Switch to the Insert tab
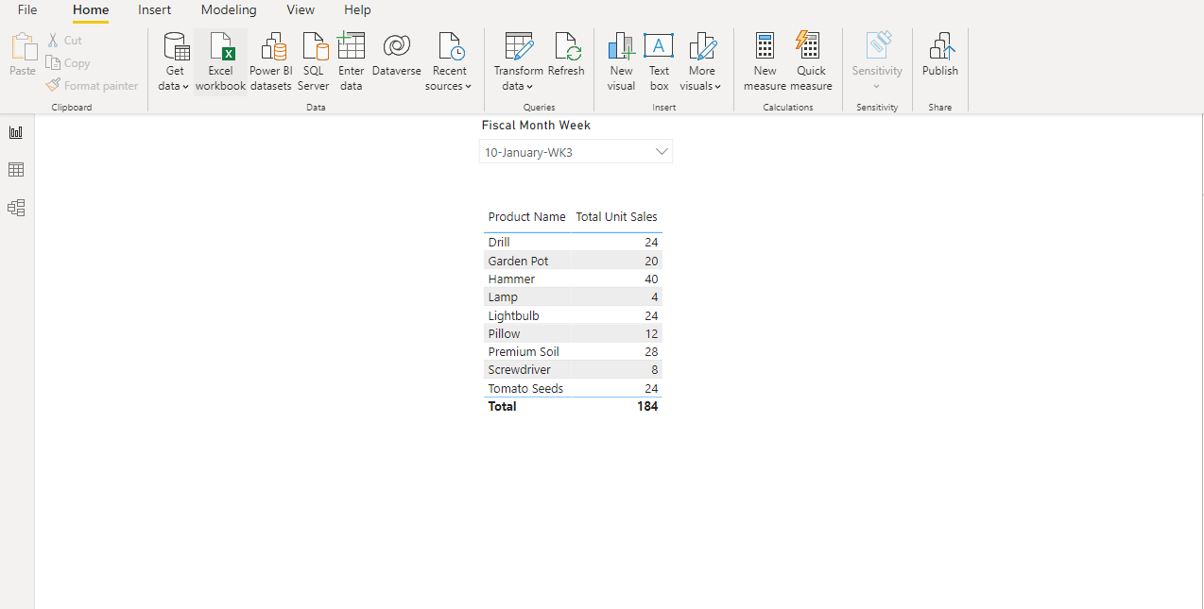The height and width of the screenshot is (609, 1204). click(x=154, y=10)
